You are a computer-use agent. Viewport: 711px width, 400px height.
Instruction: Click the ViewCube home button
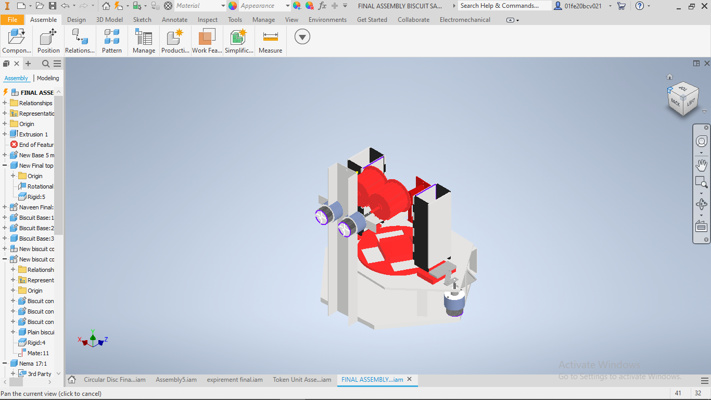pyautogui.click(x=670, y=77)
